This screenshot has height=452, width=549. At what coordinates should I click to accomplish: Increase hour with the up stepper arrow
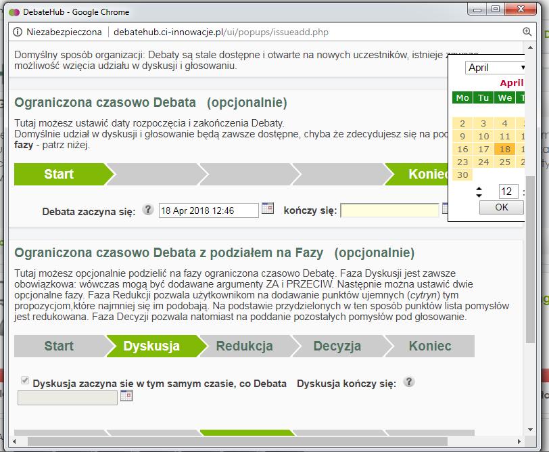pos(479,189)
